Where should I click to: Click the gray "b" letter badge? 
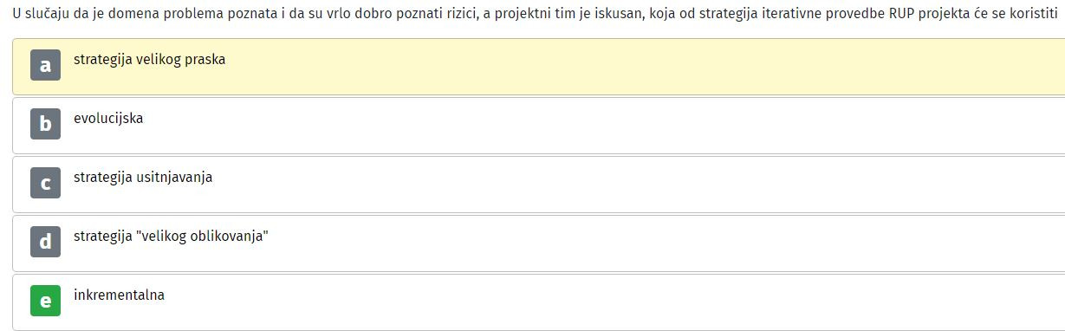(x=45, y=124)
